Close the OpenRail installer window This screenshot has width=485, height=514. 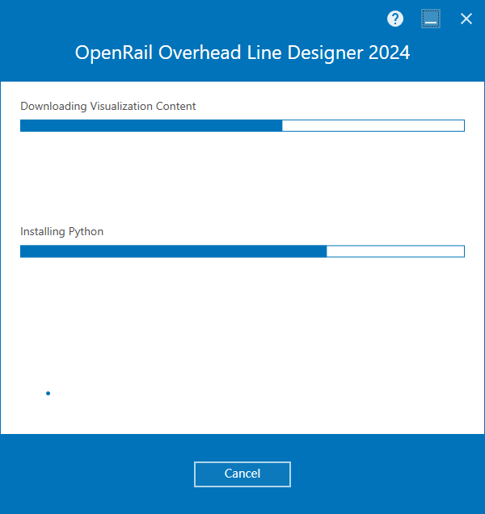pos(466,19)
